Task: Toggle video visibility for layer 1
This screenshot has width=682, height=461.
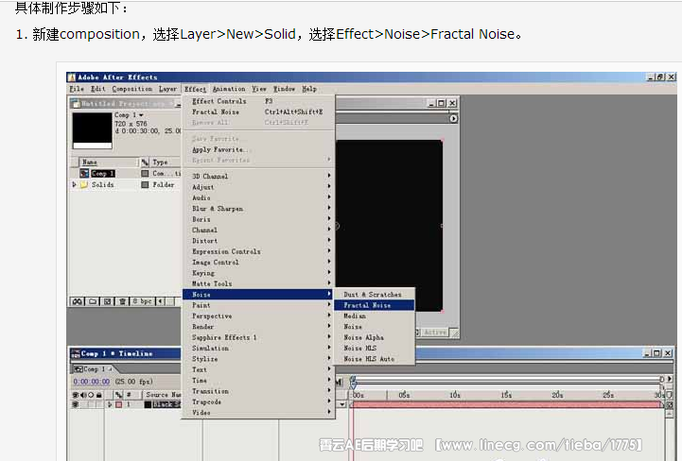Action: click(75, 404)
